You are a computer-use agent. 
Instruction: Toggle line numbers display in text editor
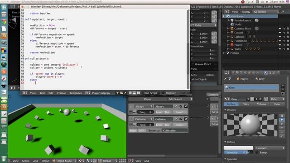(130, 93)
